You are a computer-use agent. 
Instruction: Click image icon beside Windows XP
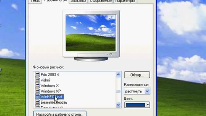click(x=37, y=91)
